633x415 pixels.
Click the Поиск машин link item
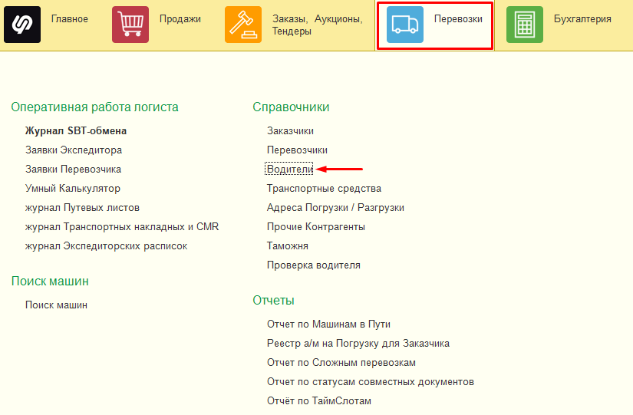point(56,305)
